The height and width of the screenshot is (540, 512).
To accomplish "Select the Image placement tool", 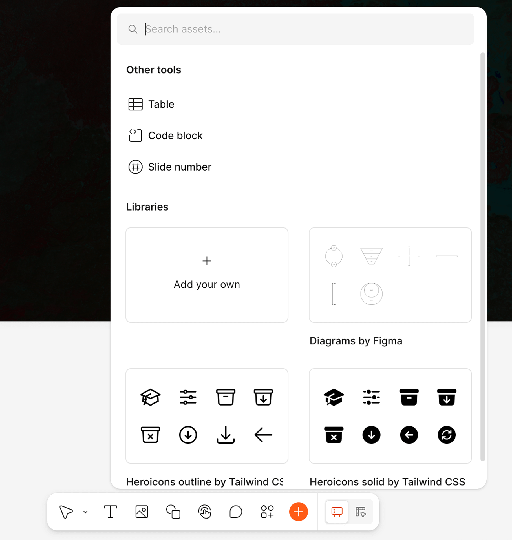I will 142,512.
